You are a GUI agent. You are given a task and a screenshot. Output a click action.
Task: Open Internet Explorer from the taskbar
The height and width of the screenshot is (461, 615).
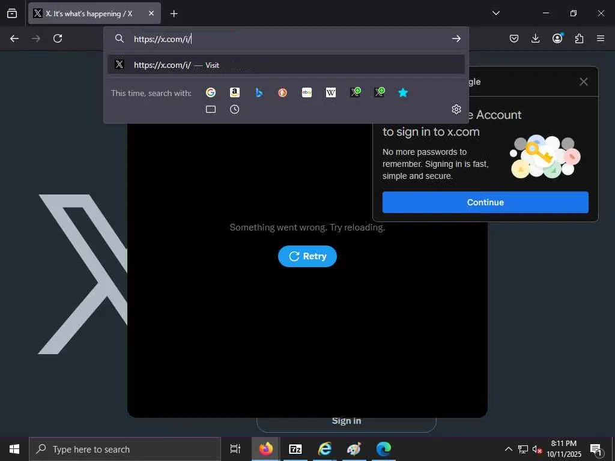coord(325,449)
